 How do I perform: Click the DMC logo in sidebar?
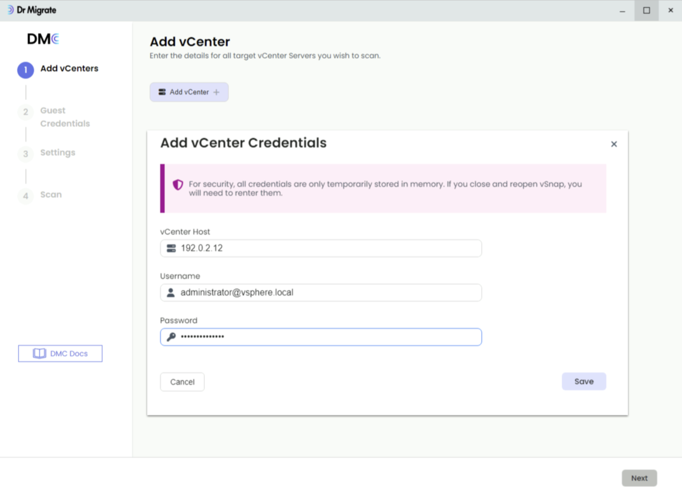[x=43, y=39]
